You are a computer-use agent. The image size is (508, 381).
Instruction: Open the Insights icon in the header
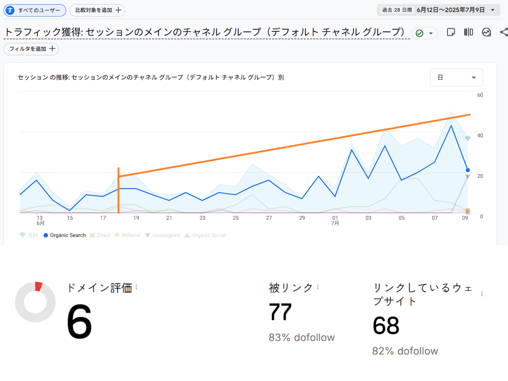(x=486, y=33)
